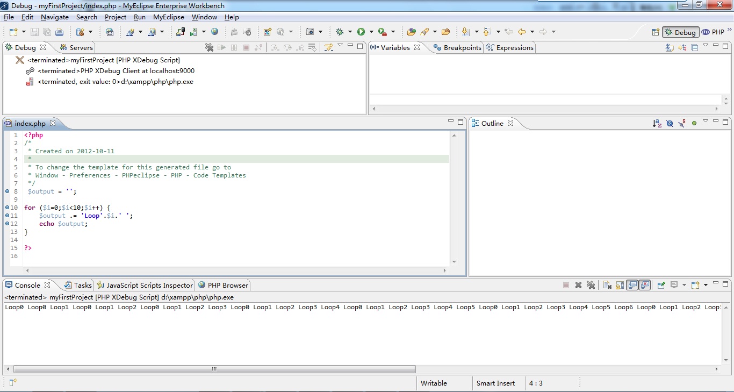Remove all terminated launches in Debug view
Image resolution: width=734 pixels, height=392 pixels.
click(x=210, y=48)
